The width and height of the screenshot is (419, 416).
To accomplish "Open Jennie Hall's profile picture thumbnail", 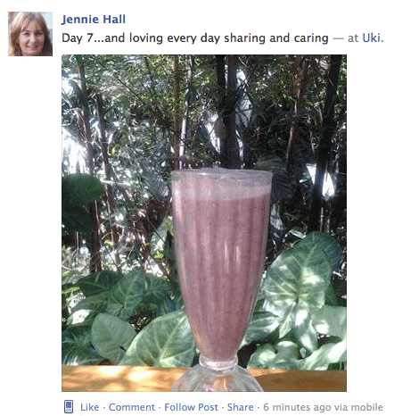I will (x=30, y=34).
